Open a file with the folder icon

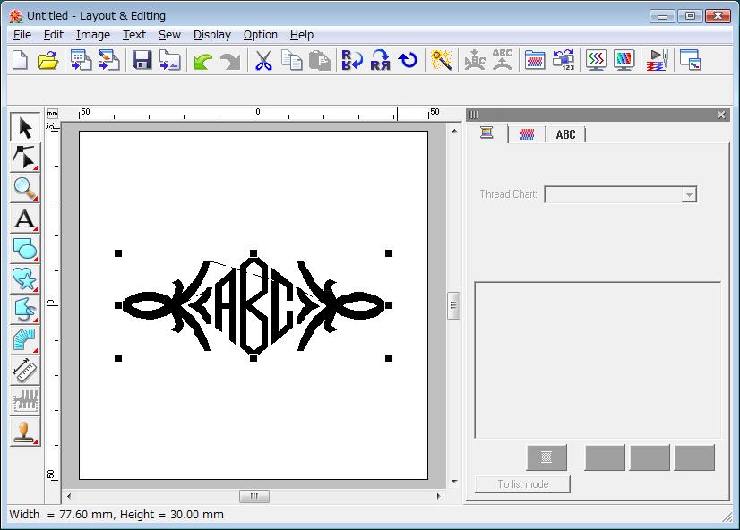click(47, 60)
